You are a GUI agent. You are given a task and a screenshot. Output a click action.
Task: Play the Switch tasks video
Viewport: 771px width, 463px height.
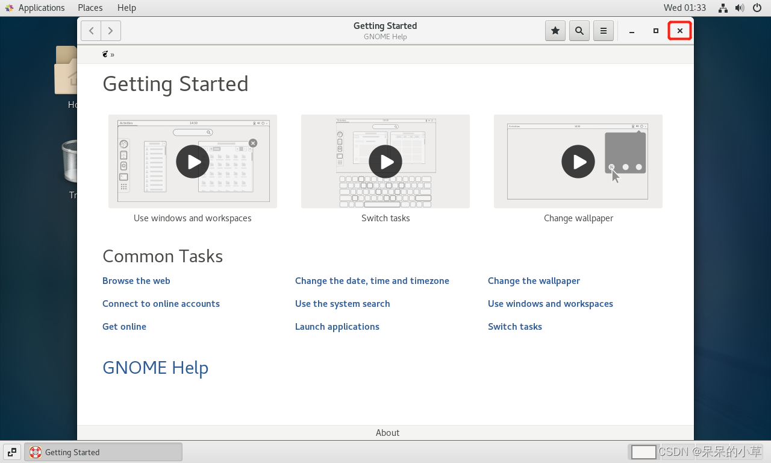tap(385, 161)
